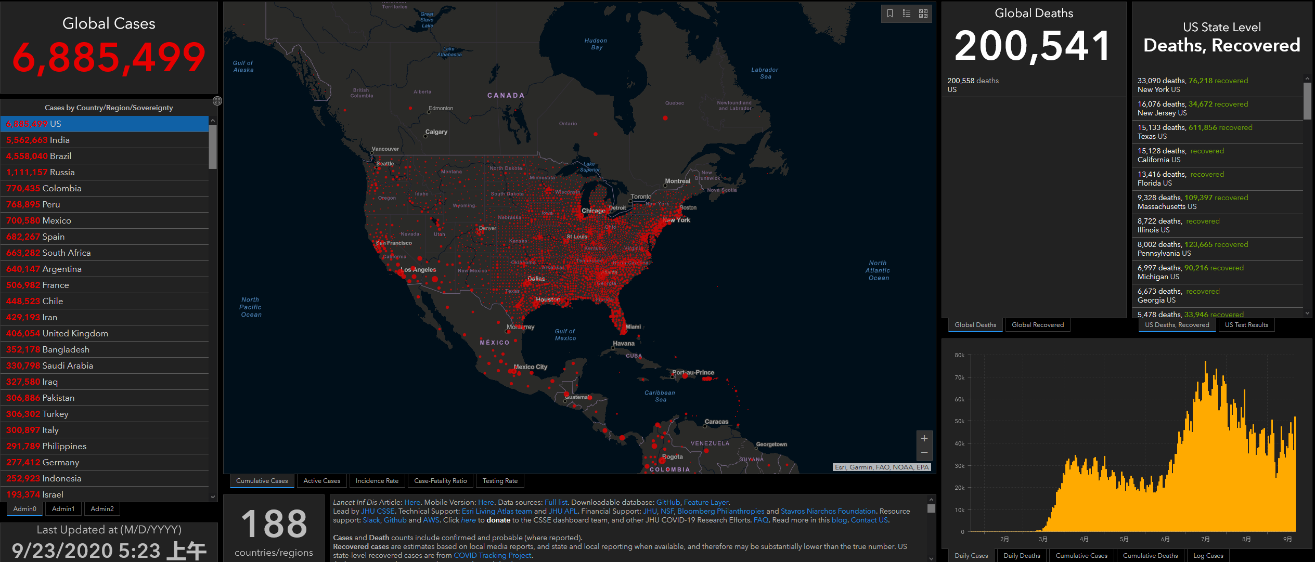Screen dimensions: 1315x562
Task: Switch chart to Log Cases
Action: (x=1208, y=556)
